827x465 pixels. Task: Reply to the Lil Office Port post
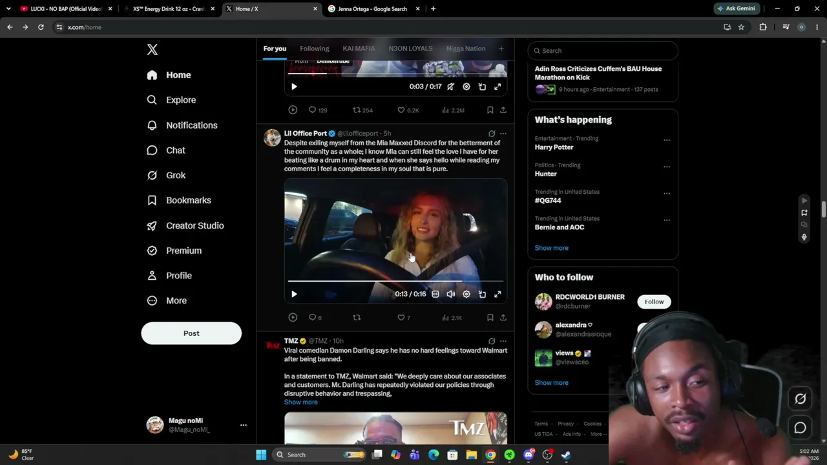pos(315,318)
